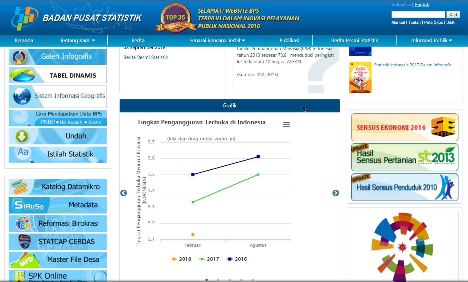Image resolution: width=468 pixels, height=282 pixels.
Task: Open the Istilah Statistik banner
Action: (x=58, y=154)
